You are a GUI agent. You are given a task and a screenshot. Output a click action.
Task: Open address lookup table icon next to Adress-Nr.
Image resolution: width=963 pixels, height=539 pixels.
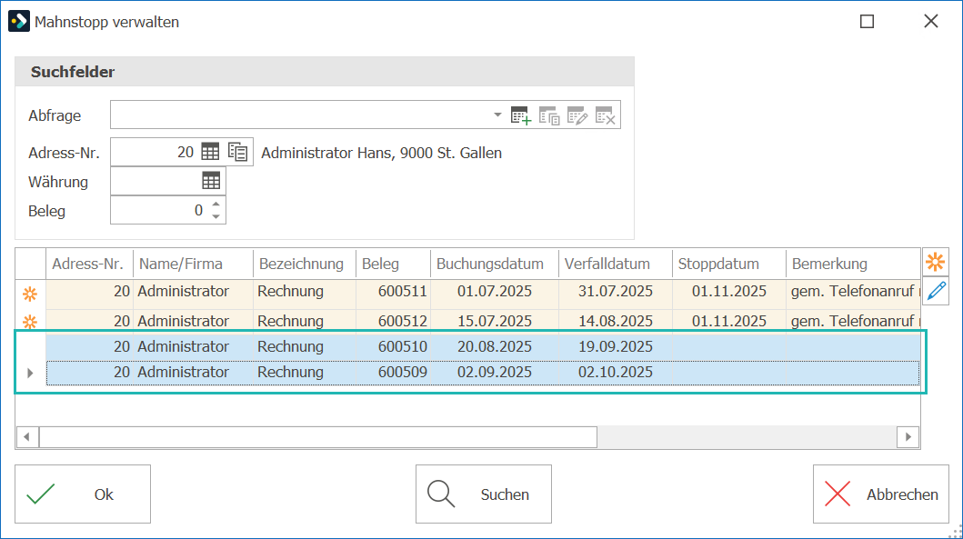coord(210,152)
